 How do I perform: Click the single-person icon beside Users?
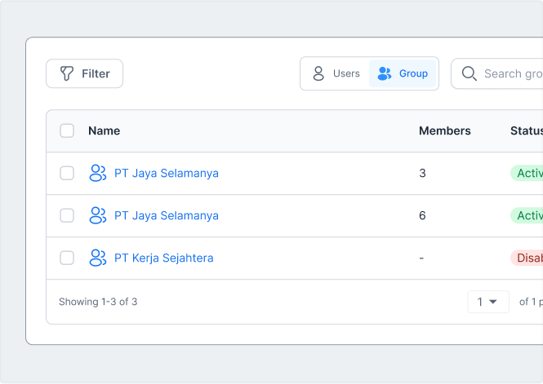318,73
